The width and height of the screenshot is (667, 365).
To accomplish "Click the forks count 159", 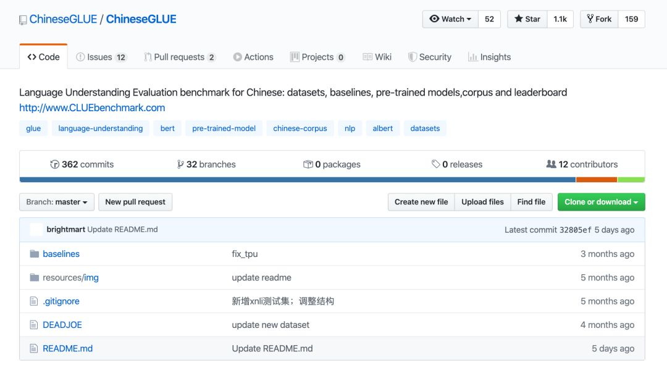I will pos(631,19).
